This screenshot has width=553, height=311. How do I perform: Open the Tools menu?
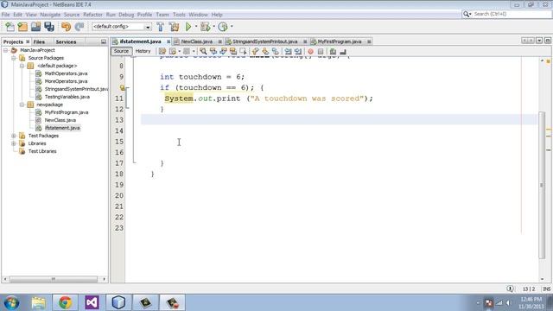[179, 15]
